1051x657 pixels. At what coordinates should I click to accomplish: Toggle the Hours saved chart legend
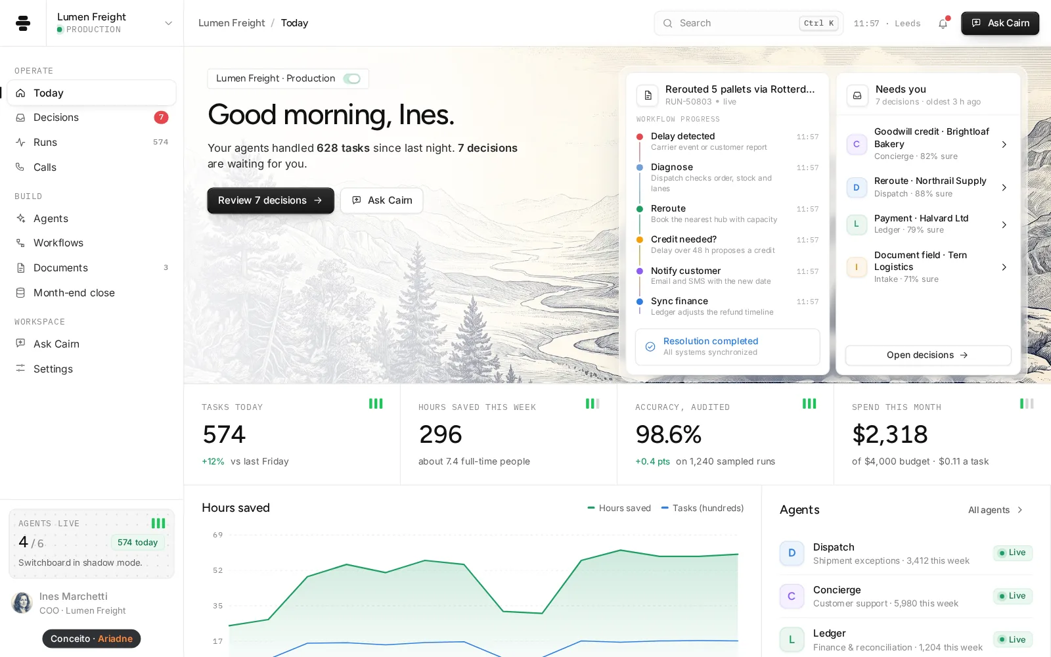click(x=619, y=508)
